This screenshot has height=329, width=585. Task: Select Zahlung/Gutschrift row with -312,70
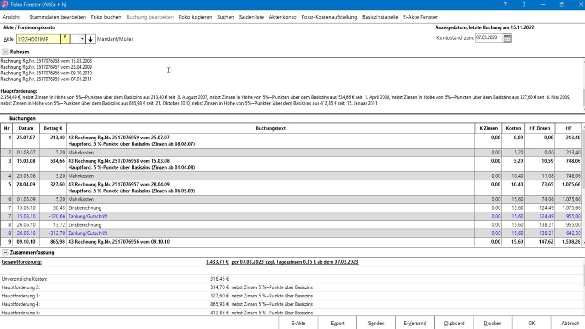(291, 233)
